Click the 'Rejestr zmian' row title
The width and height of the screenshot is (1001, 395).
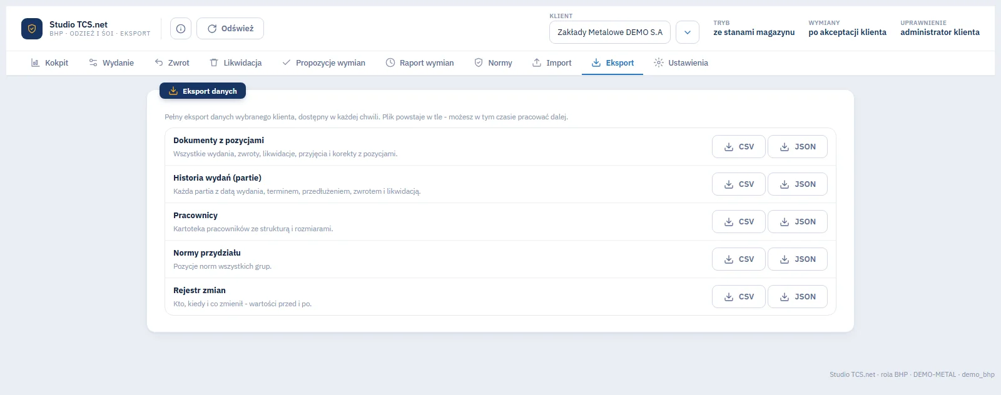coord(200,291)
